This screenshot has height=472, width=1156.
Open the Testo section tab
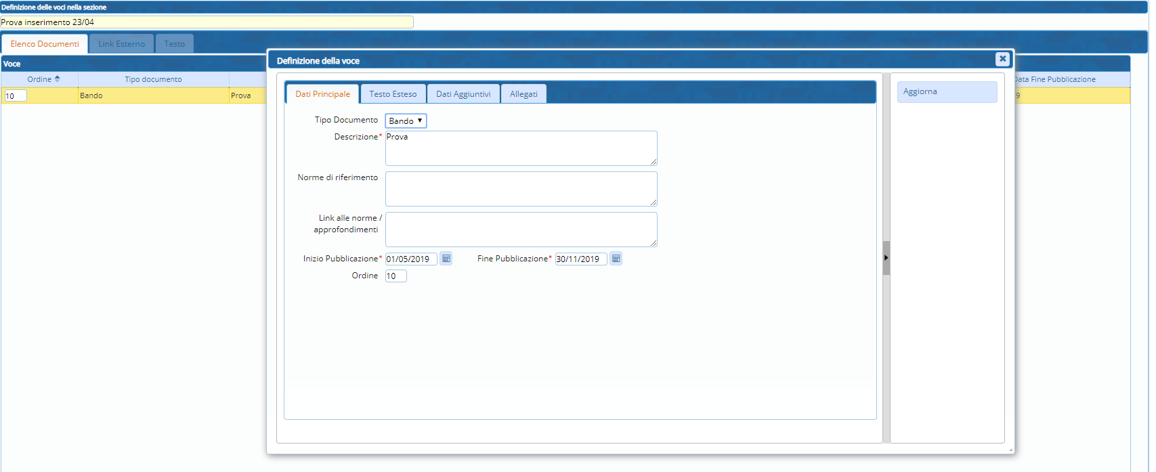[174, 44]
